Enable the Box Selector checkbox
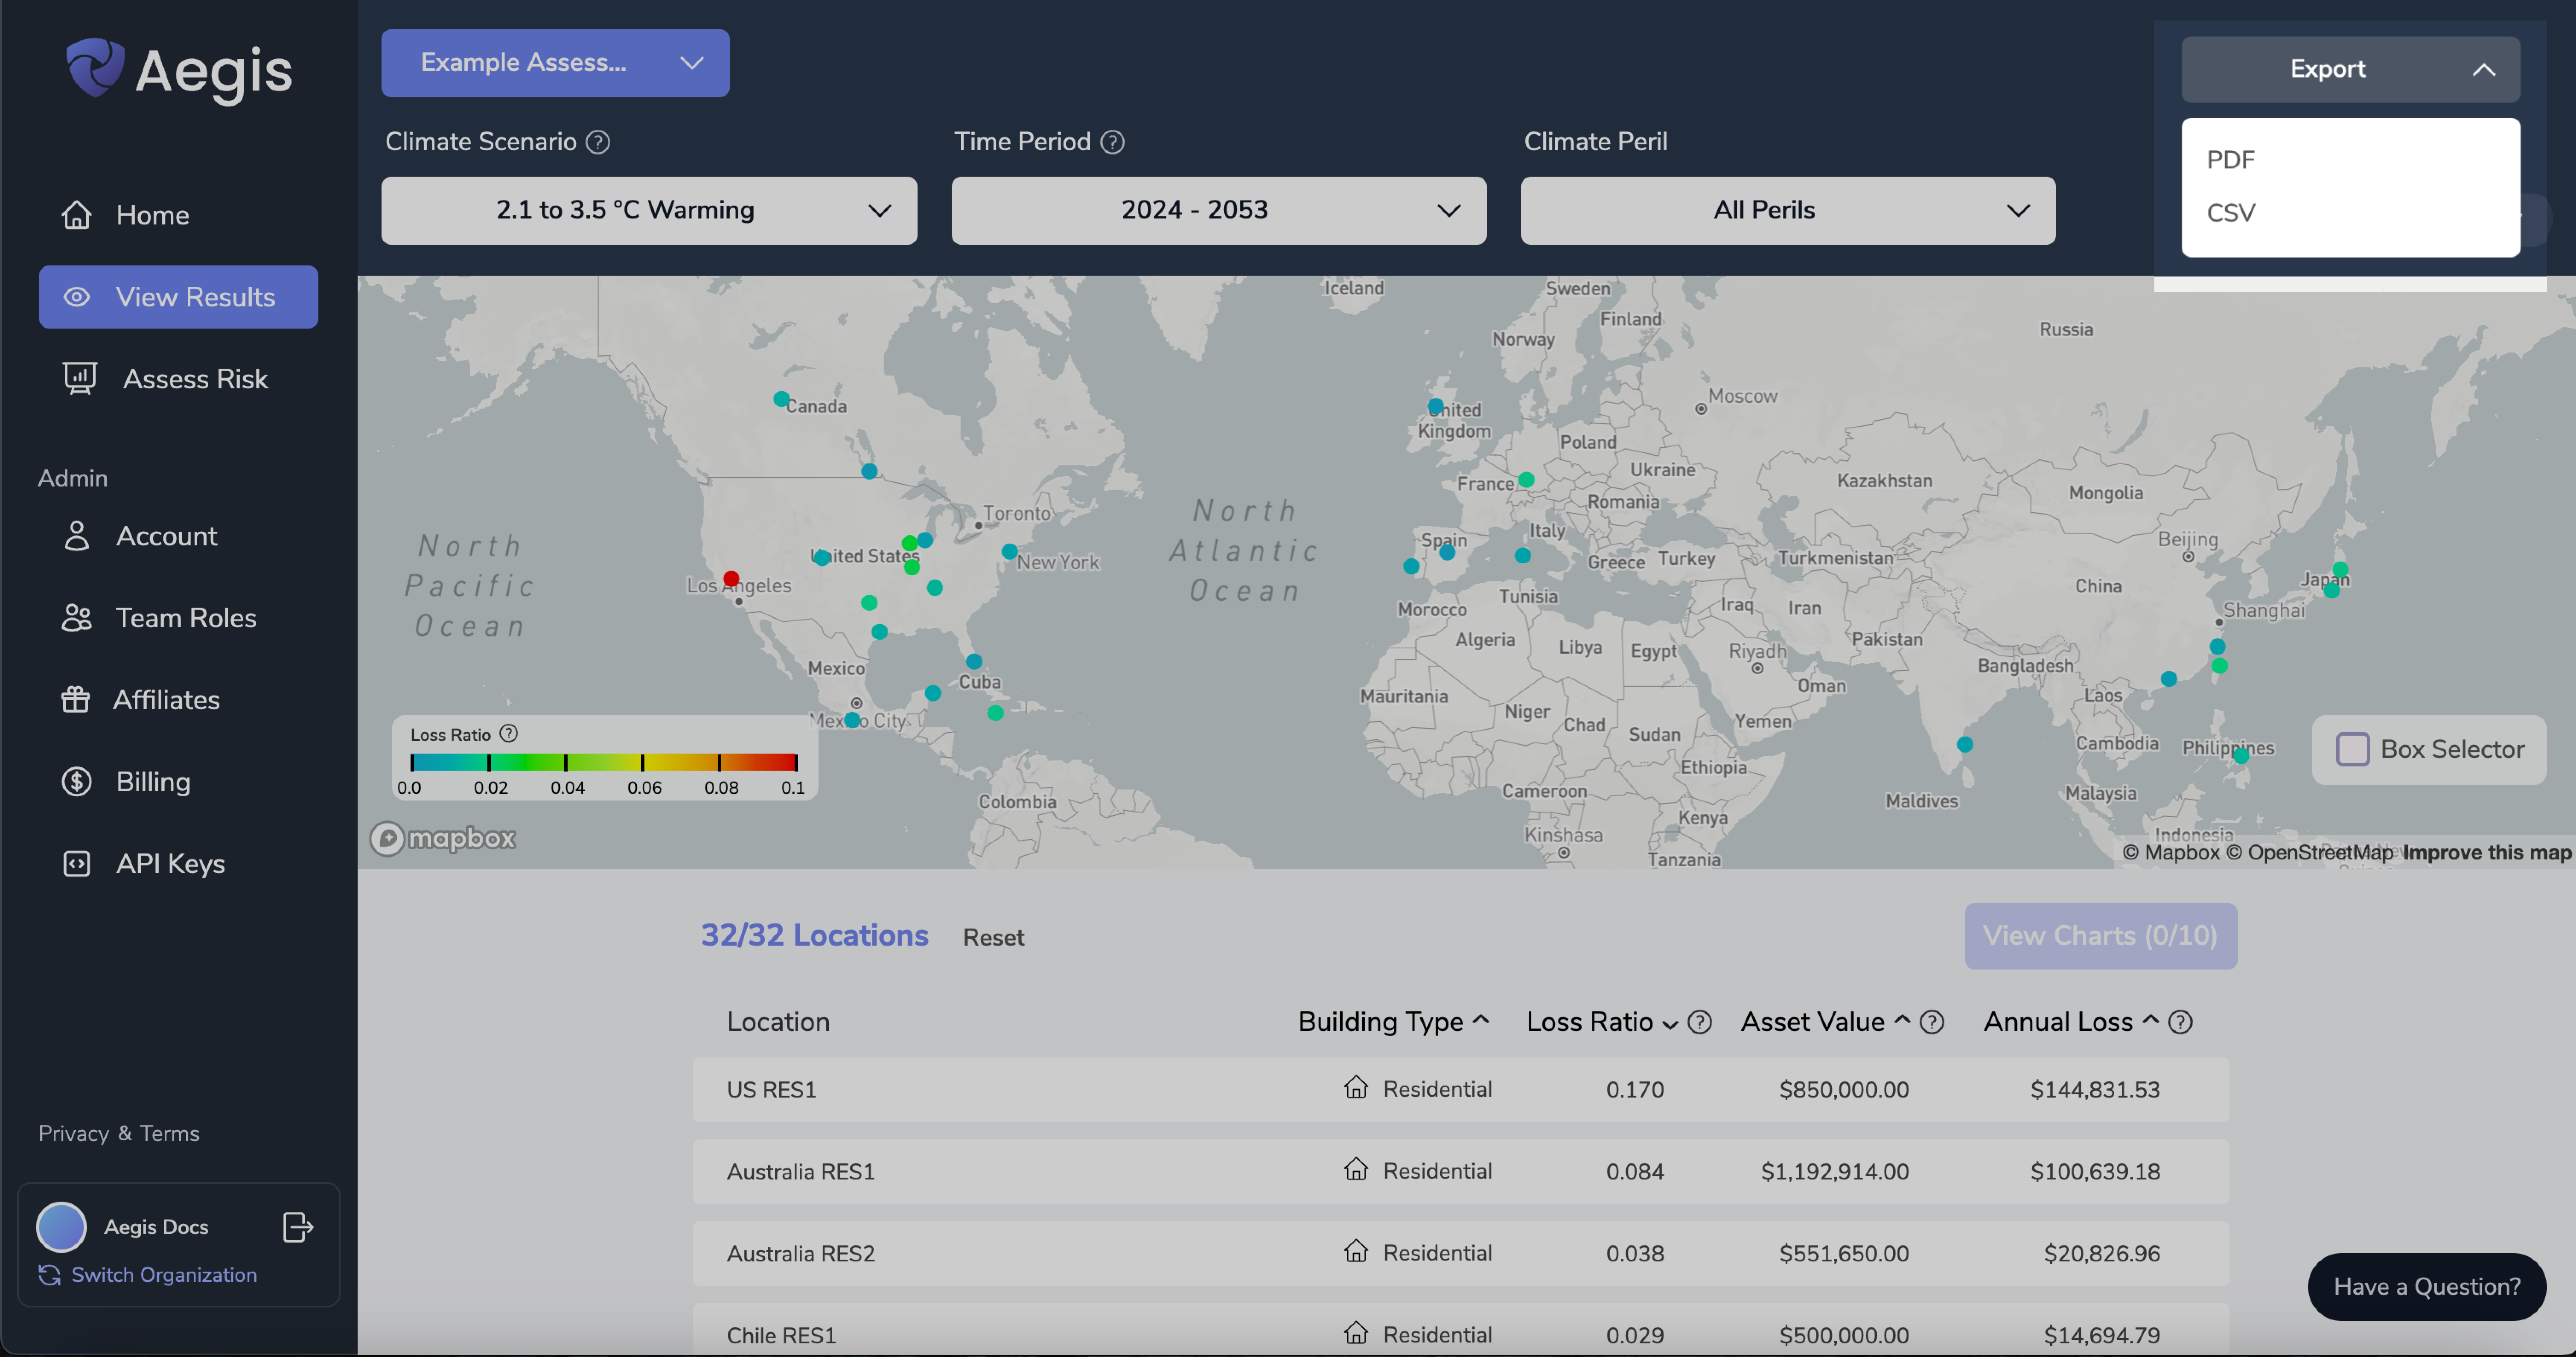 (x=2352, y=749)
